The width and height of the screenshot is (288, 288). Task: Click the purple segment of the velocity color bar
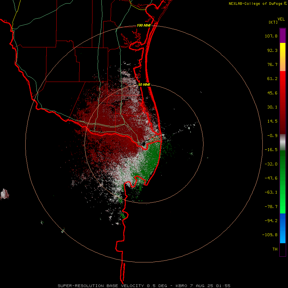(283, 36)
